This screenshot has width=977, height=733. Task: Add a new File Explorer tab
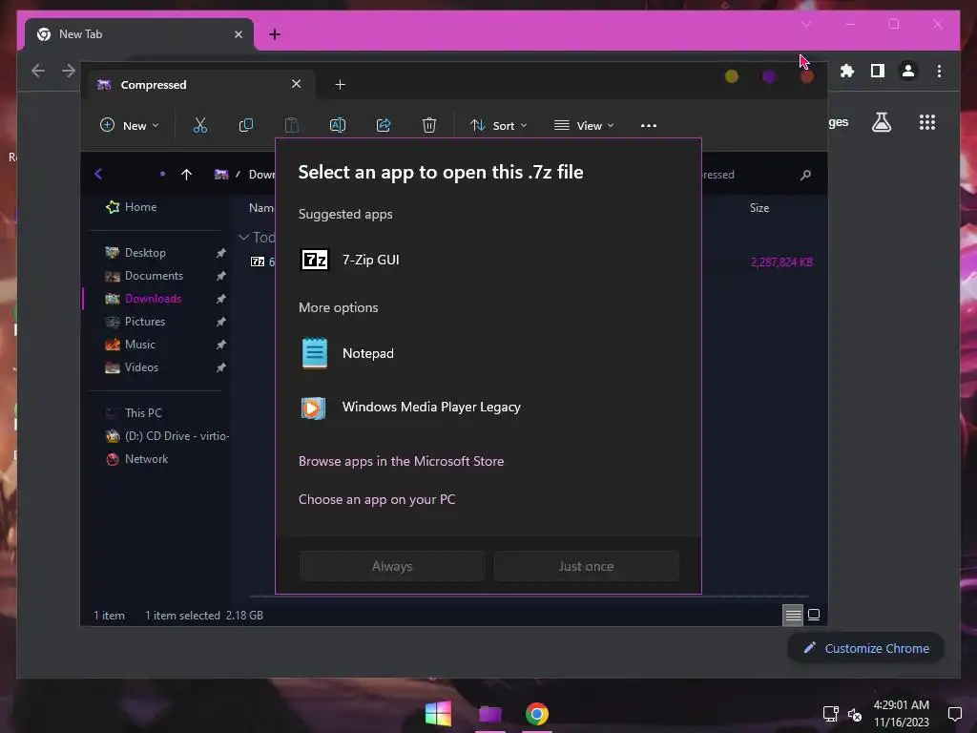click(x=341, y=84)
